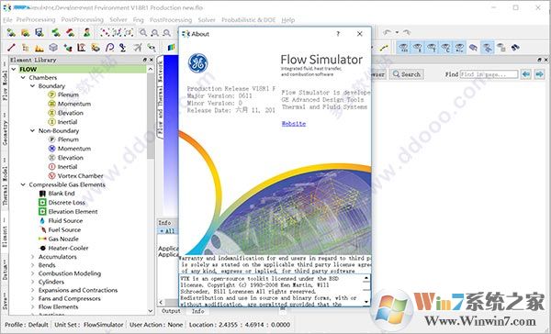Select the red line drawing tool
The width and height of the screenshot is (551, 334).
point(11,48)
